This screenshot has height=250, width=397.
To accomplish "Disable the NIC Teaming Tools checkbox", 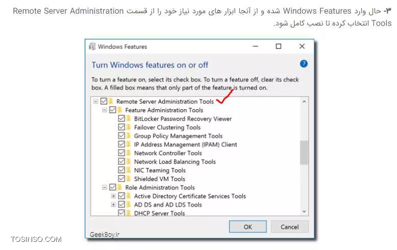I will coord(121,170).
